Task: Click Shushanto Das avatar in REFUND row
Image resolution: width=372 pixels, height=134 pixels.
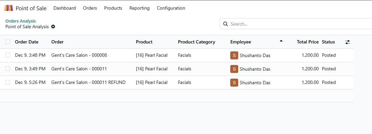Action: click(234, 83)
